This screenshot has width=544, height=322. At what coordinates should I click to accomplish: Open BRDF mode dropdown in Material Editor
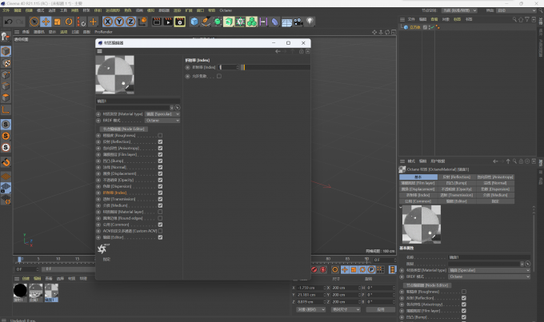[162, 121]
